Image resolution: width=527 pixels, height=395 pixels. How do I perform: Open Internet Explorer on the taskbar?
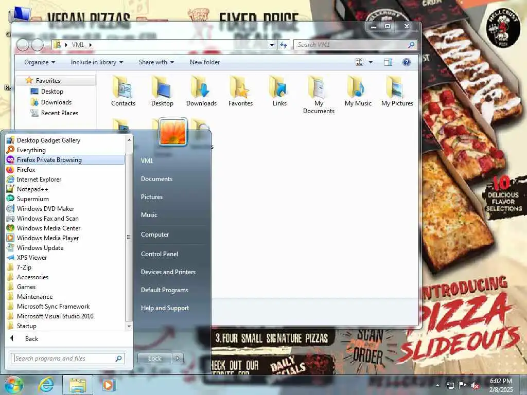point(46,385)
